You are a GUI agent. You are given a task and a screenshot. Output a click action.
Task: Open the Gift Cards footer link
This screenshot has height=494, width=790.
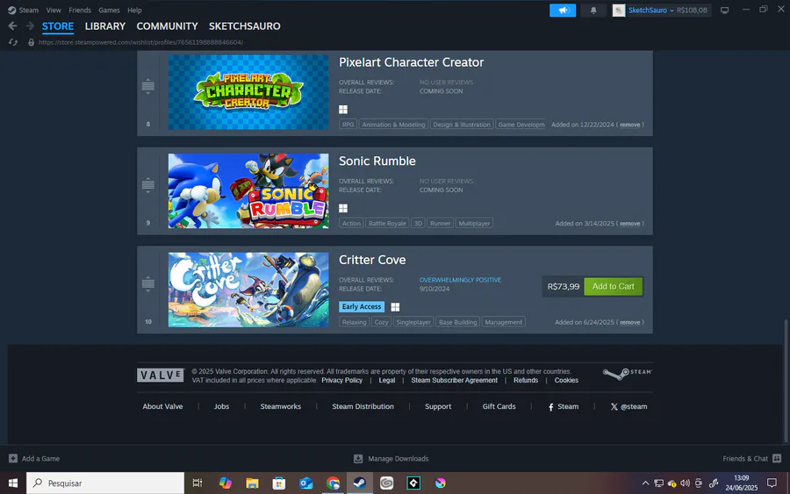coord(499,406)
